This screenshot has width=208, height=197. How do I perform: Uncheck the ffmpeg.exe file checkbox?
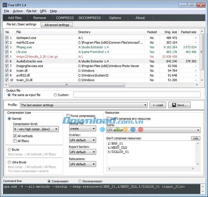coord(7,47)
